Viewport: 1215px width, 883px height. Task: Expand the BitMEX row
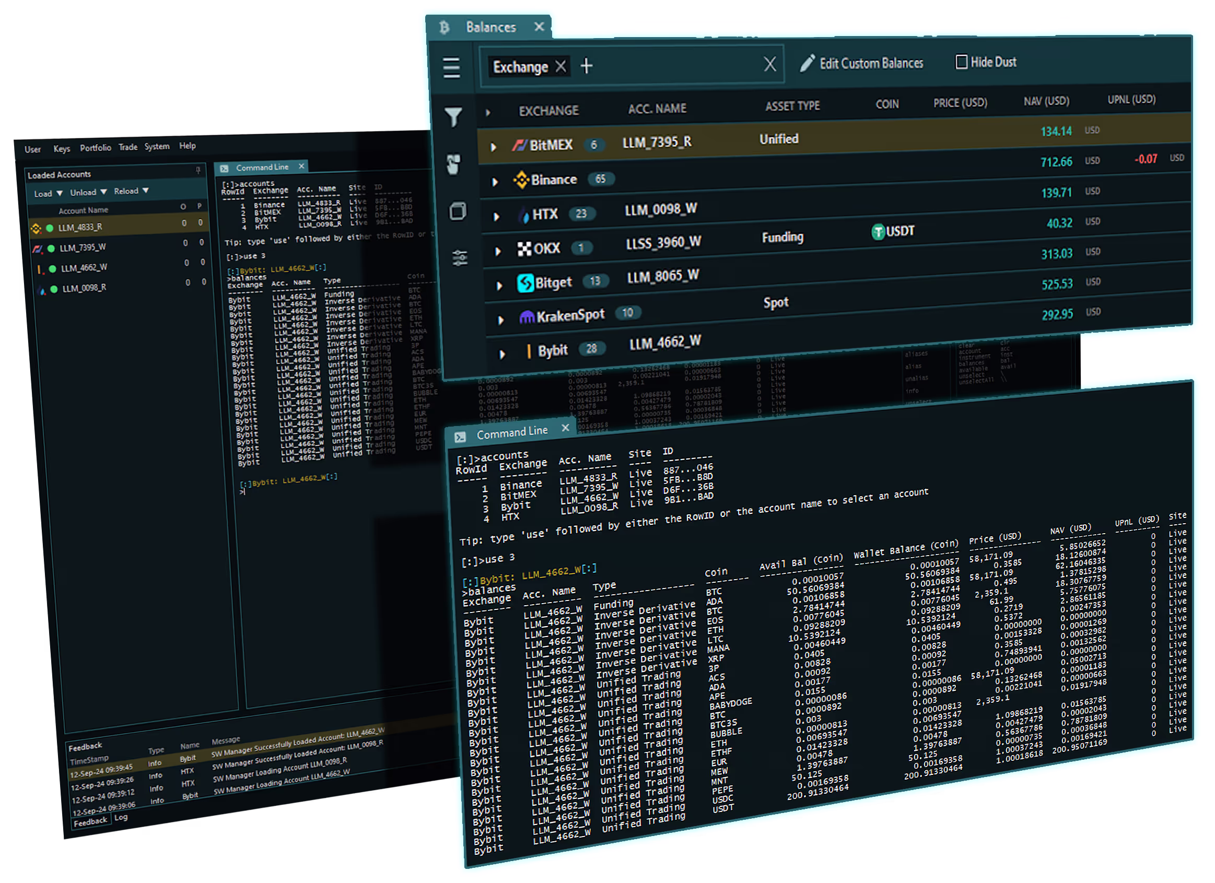(x=494, y=147)
